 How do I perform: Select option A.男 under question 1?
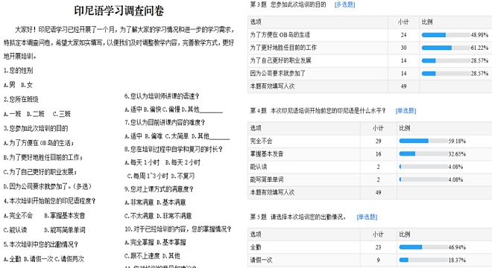[x=10, y=85]
